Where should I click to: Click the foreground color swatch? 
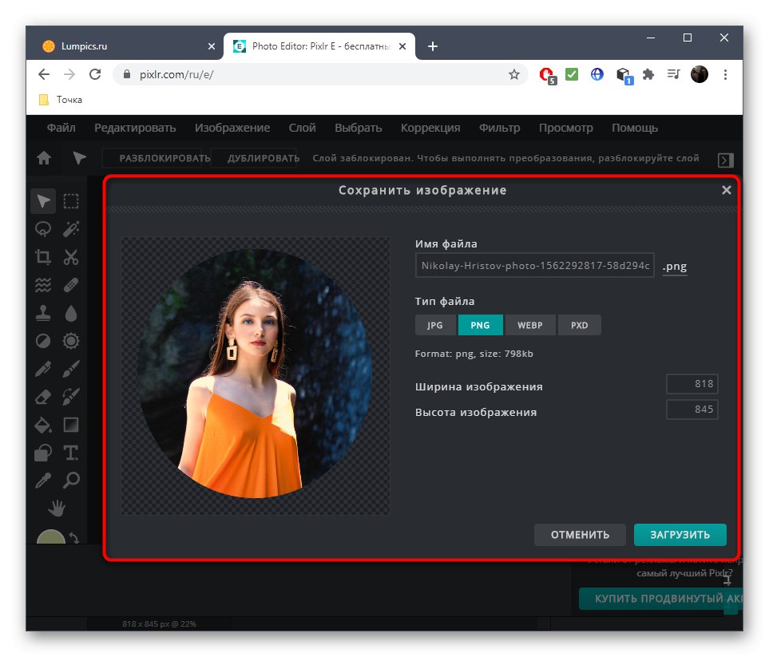51,537
